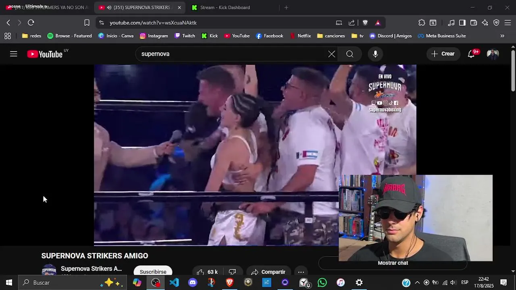Open Netflix bookmark
The image size is (516, 290).
(300, 36)
